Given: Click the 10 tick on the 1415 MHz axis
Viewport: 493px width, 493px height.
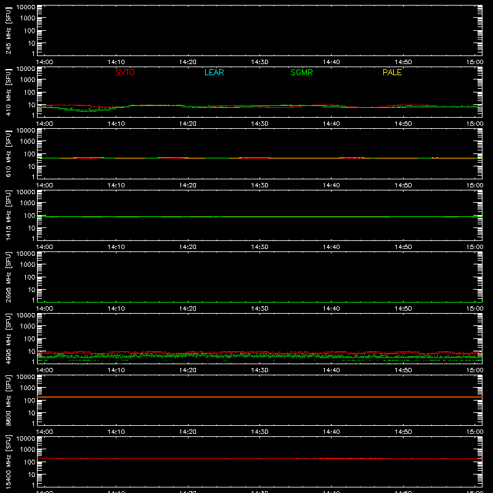Looking at the screenshot, I should click(31, 228).
